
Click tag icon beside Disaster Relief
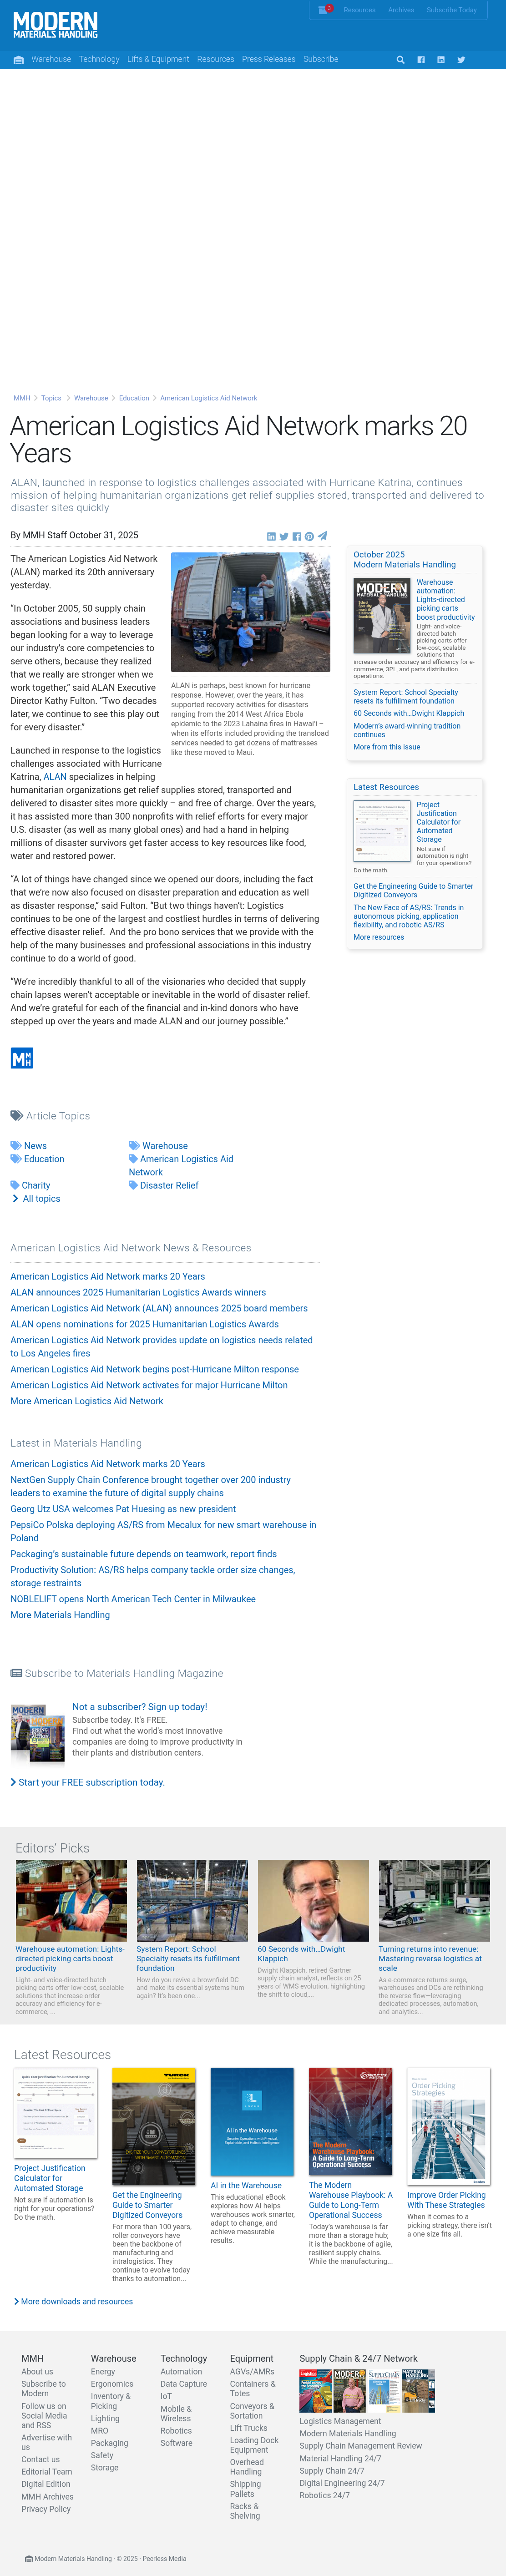tap(133, 1185)
